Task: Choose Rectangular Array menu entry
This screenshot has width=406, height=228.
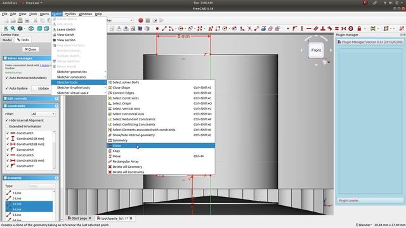Action: click(x=160, y=161)
